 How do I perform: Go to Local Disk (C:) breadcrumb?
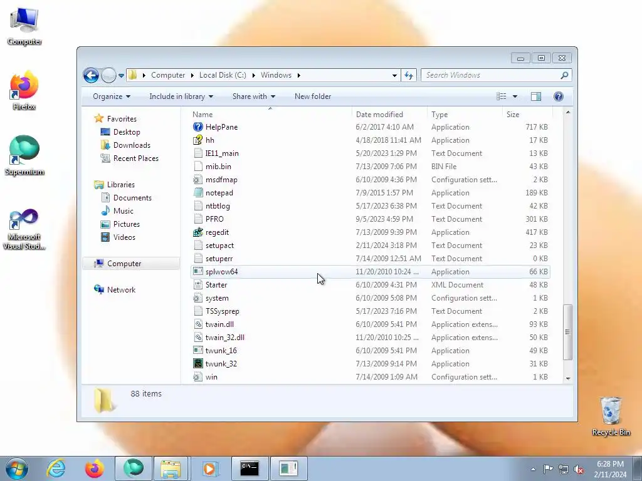[223, 75]
